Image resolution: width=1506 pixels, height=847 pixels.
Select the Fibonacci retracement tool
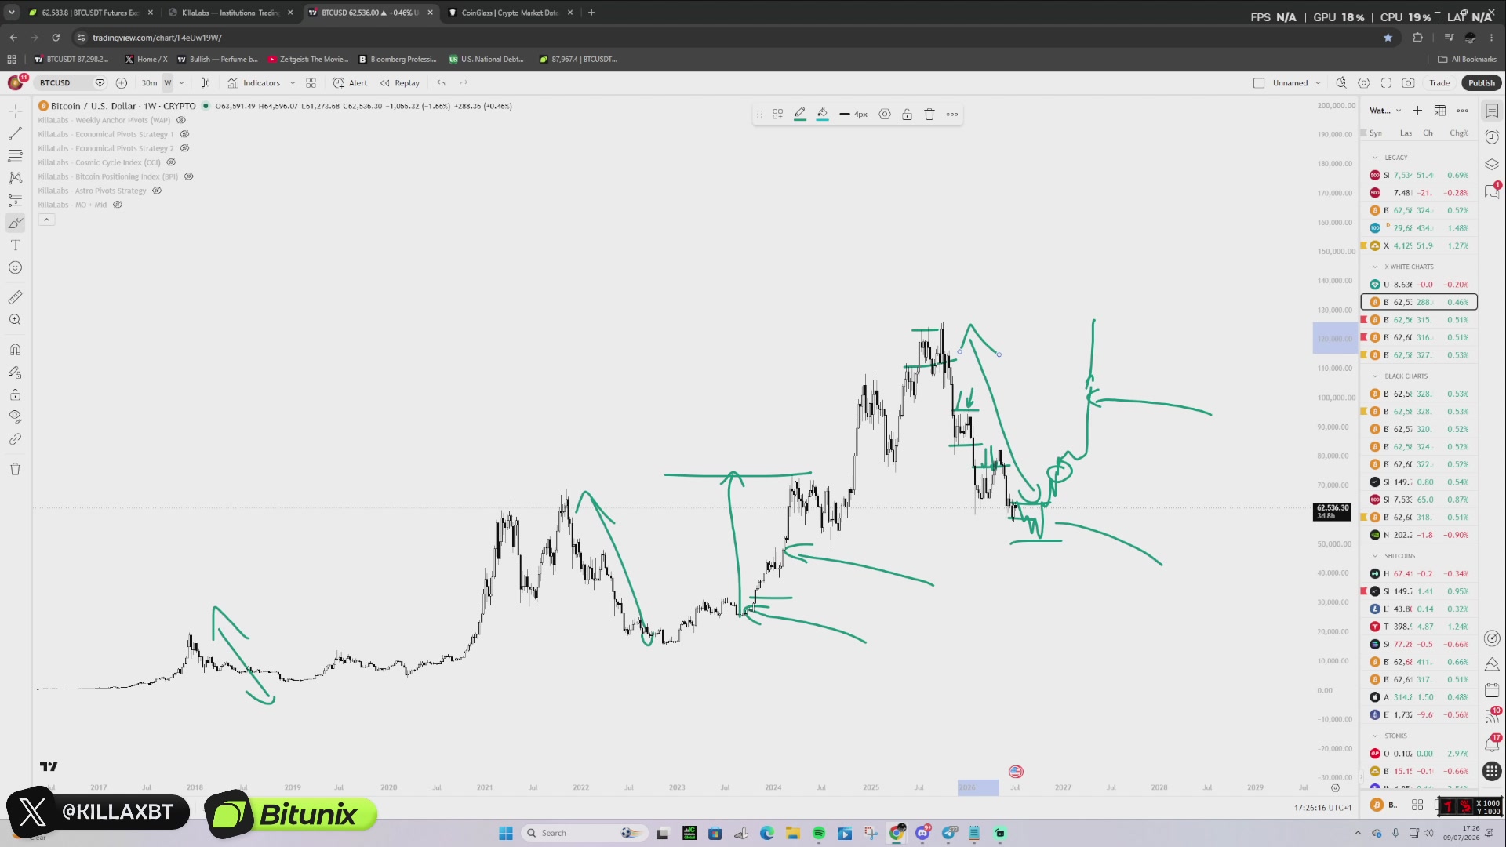tap(15, 156)
